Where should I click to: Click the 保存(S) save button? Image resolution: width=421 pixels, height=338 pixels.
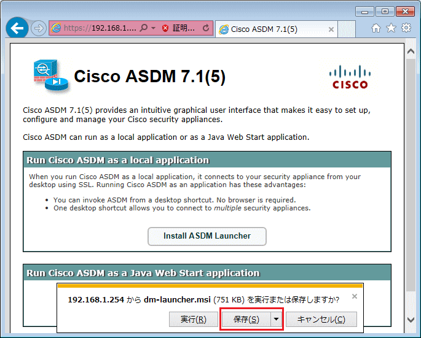click(x=246, y=319)
